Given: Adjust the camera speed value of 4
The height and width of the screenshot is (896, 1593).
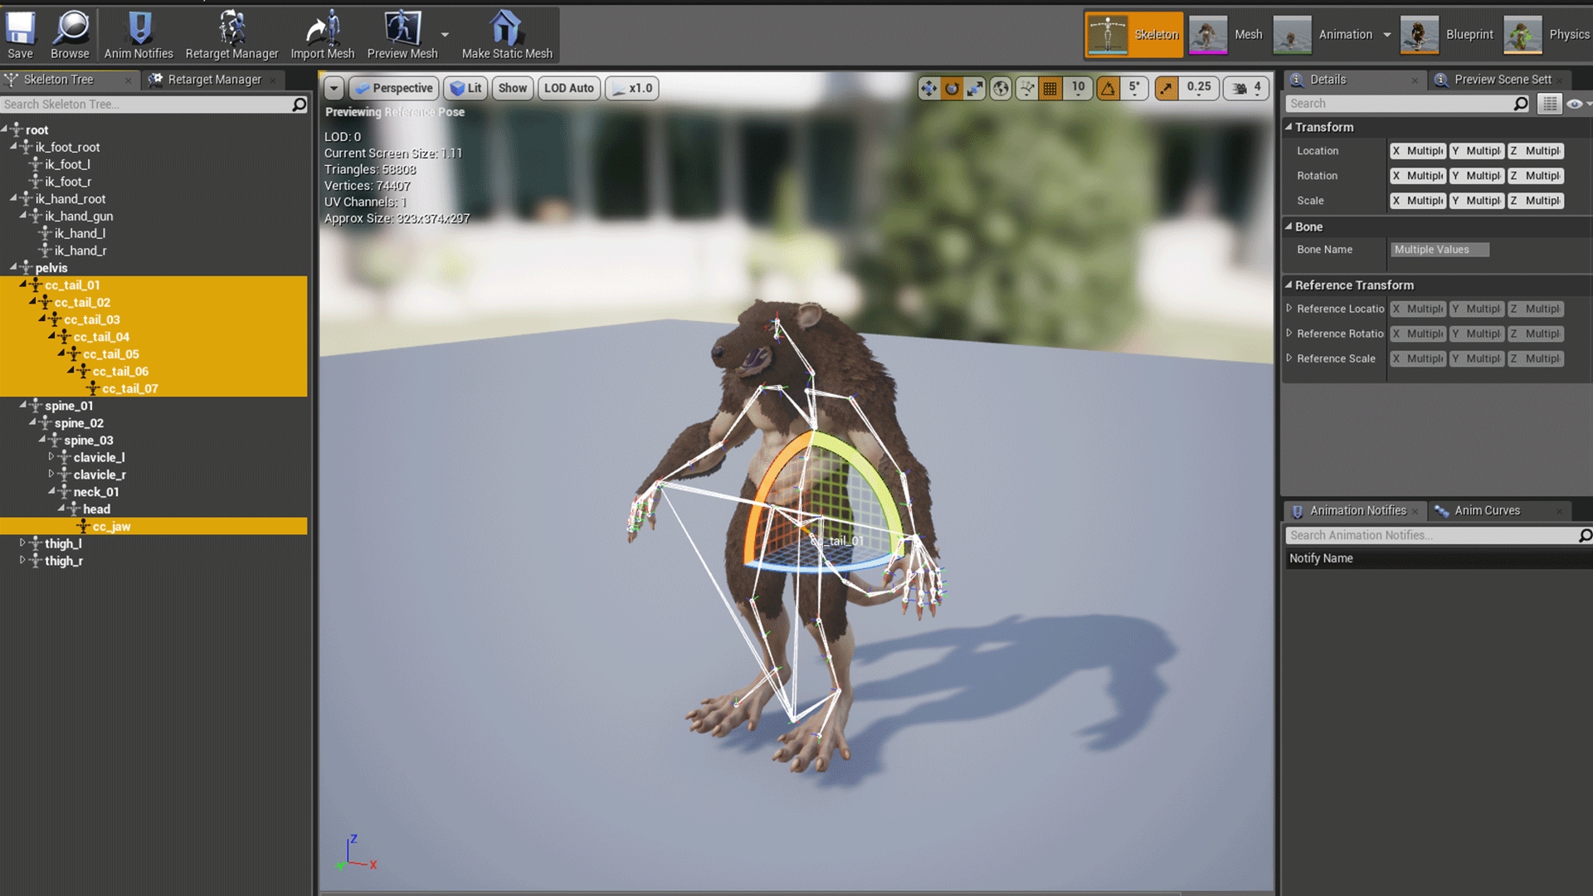Looking at the screenshot, I should (1255, 88).
